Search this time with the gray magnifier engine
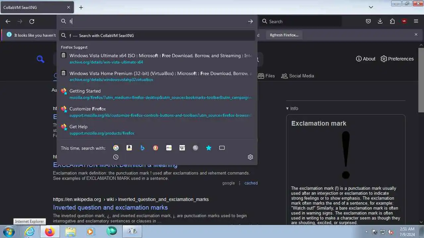424x238 pixels. [195, 148]
